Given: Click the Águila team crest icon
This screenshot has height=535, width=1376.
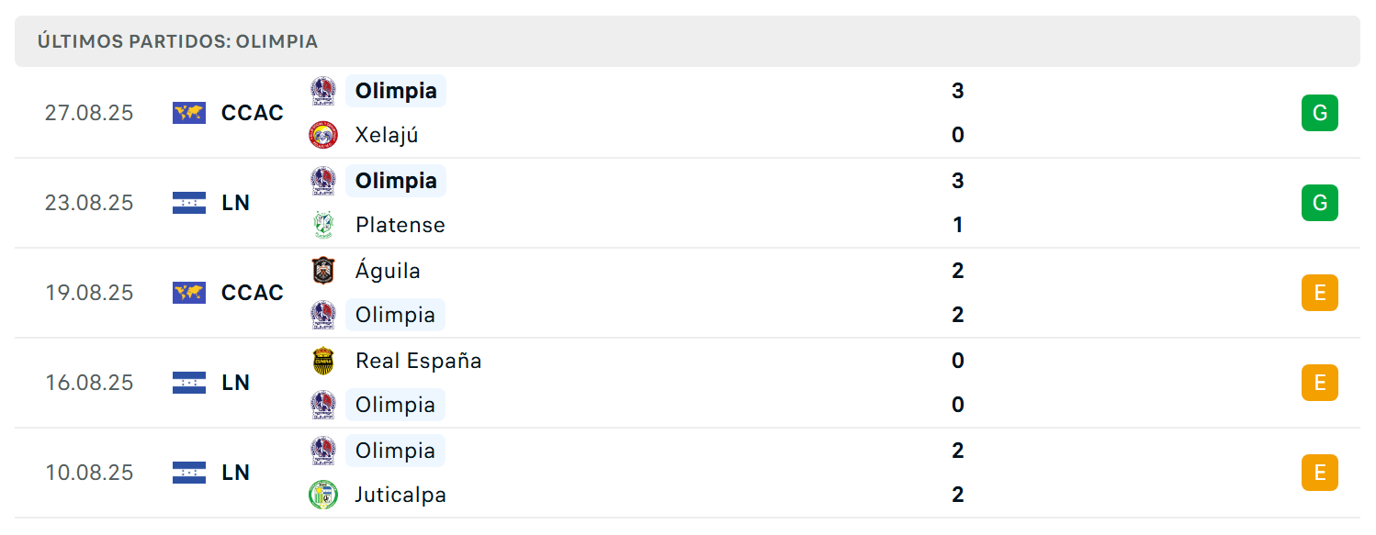Looking at the screenshot, I should point(323,271).
